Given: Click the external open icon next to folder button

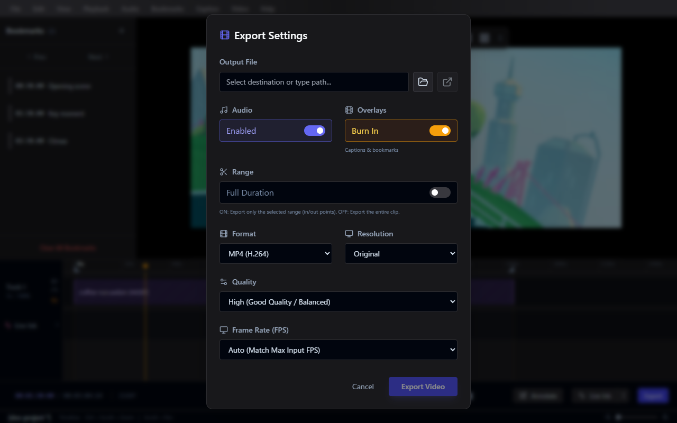Looking at the screenshot, I should pos(447,82).
